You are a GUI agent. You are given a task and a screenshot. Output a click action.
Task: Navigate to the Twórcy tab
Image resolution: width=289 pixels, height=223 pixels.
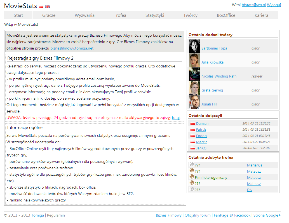pyautogui.click(x=191, y=15)
